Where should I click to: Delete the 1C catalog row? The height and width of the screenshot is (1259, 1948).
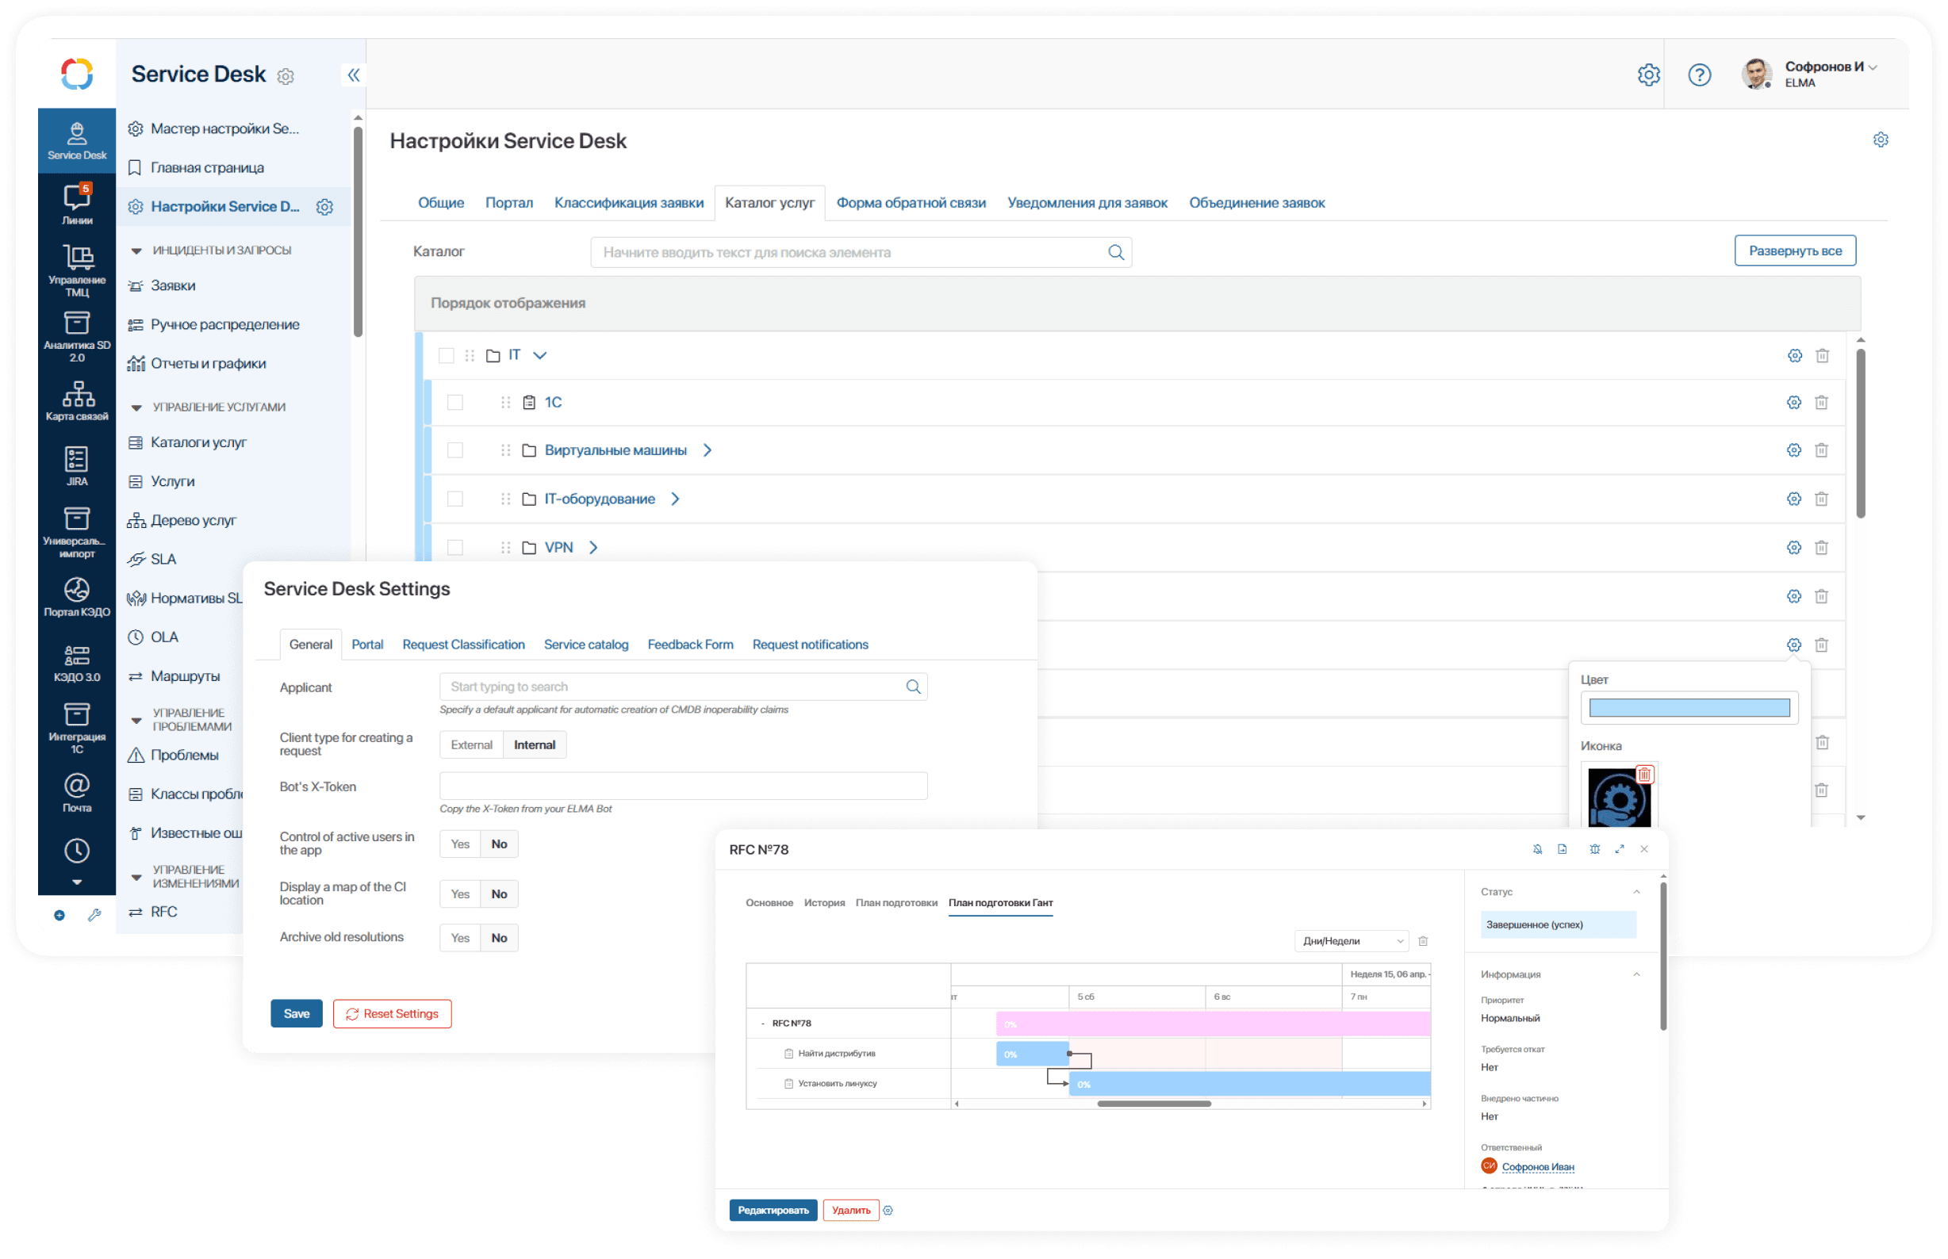(x=1820, y=402)
